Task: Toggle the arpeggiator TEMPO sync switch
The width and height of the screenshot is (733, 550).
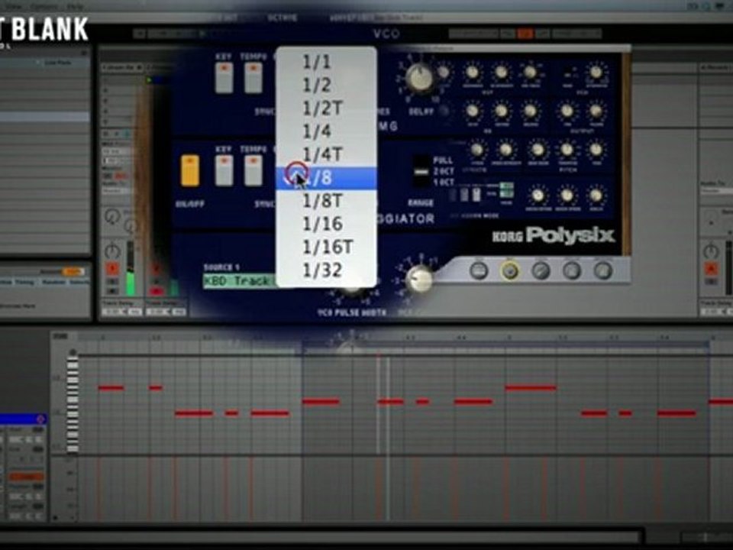Action: pos(253,170)
